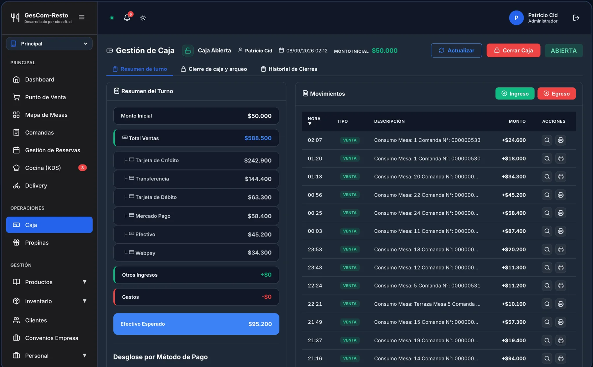This screenshot has height=367, width=593.
Task: Click the Cerrar Caja button
Action: (x=513, y=50)
